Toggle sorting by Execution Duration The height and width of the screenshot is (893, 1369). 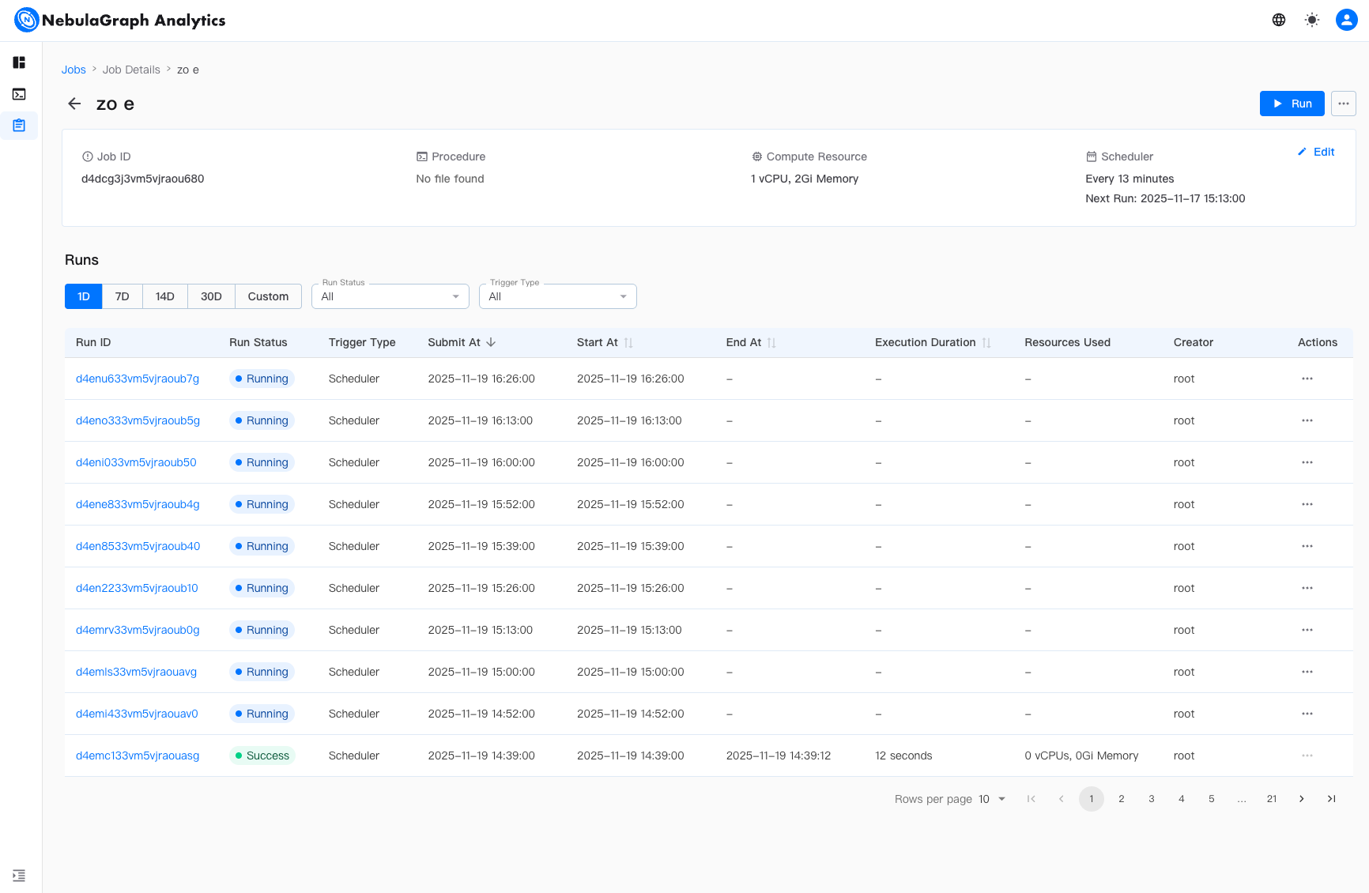coord(986,342)
